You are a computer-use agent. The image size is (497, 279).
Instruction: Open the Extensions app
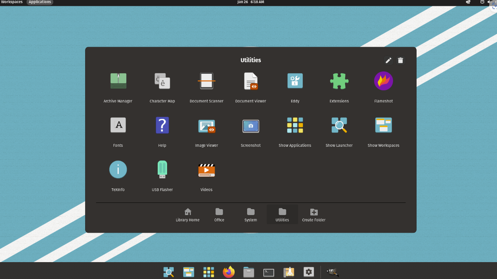click(339, 87)
